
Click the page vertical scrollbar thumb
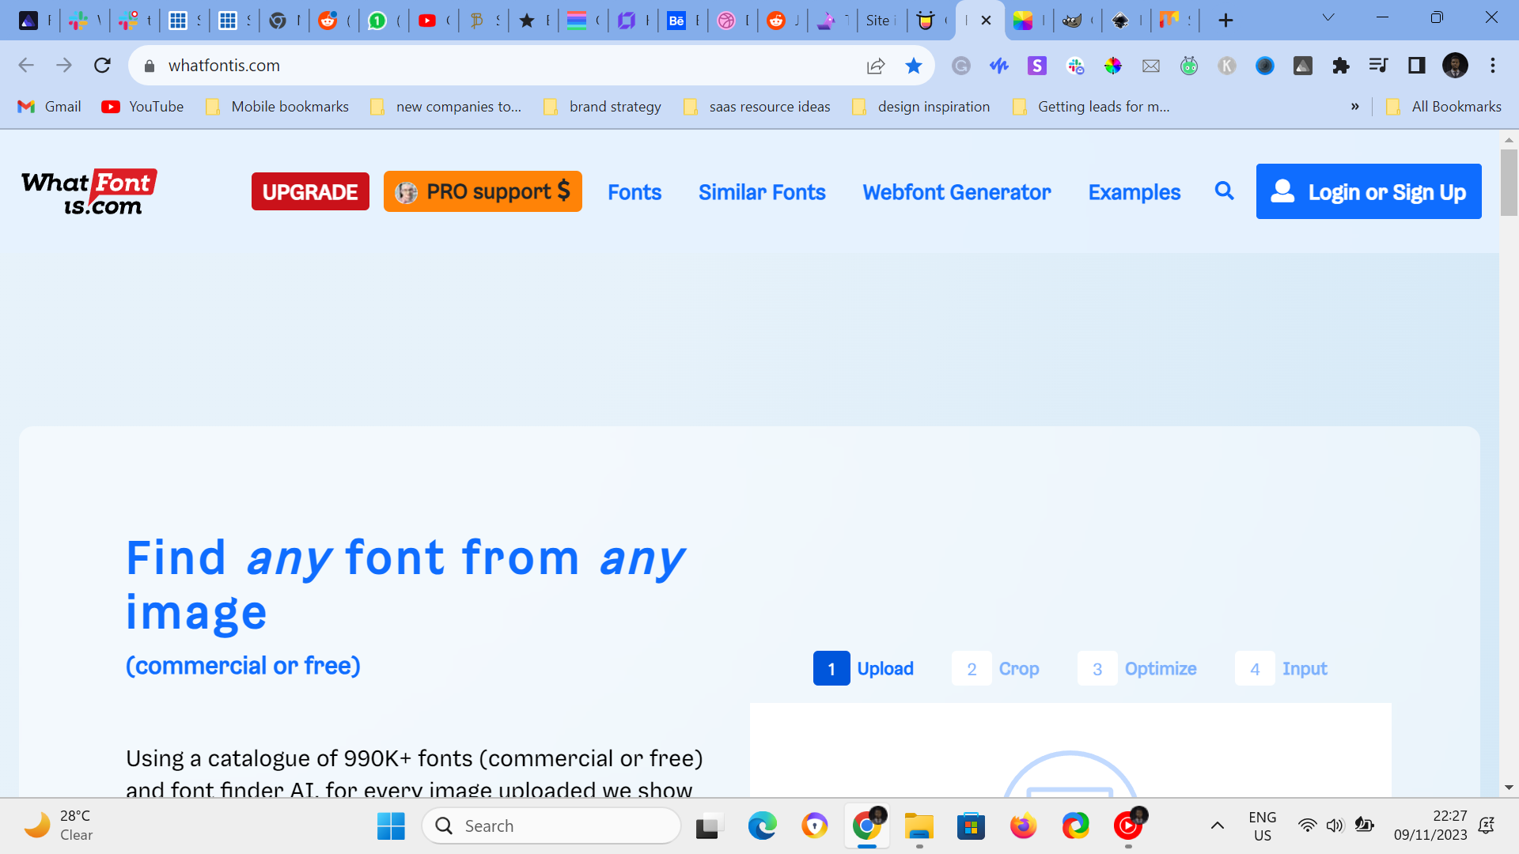[x=1509, y=182]
